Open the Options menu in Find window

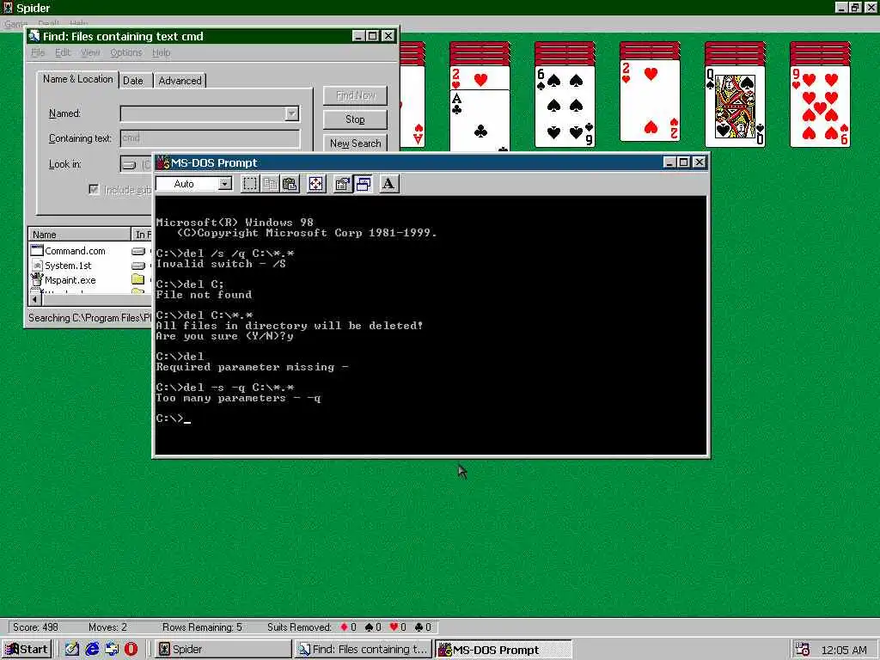125,52
